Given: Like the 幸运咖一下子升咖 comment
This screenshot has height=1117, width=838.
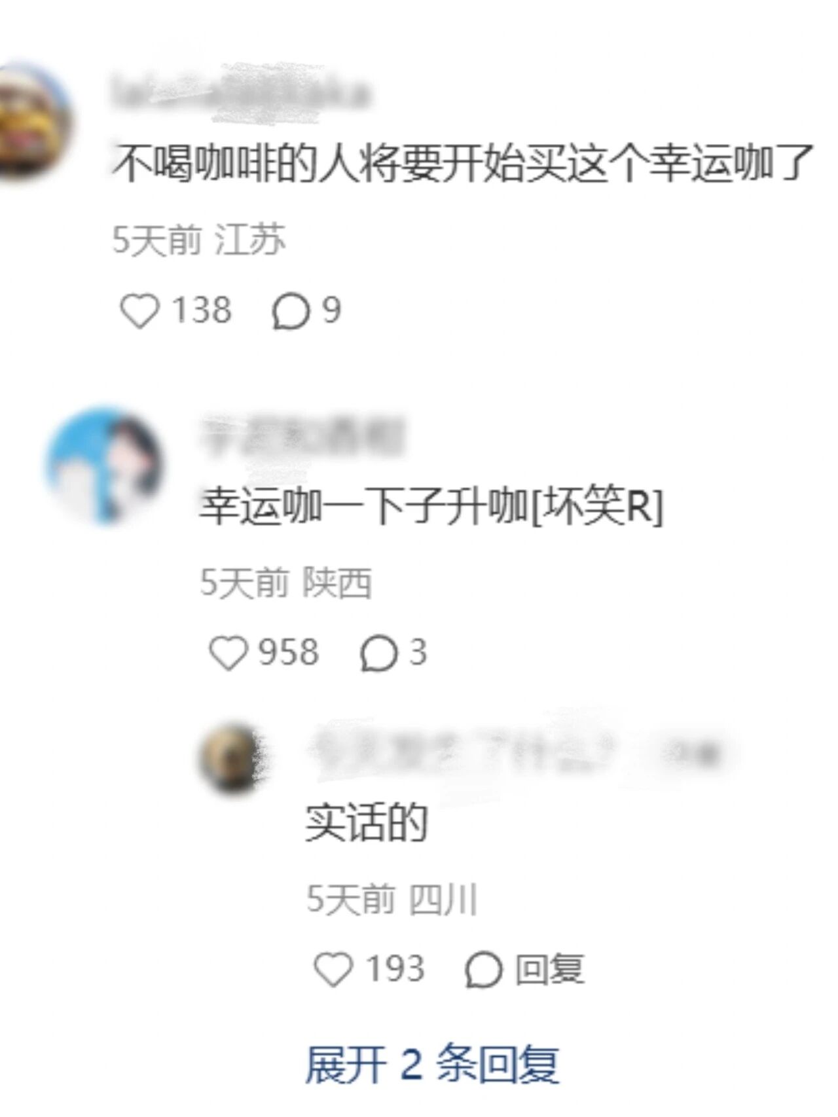Looking at the screenshot, I should [228, 653].
